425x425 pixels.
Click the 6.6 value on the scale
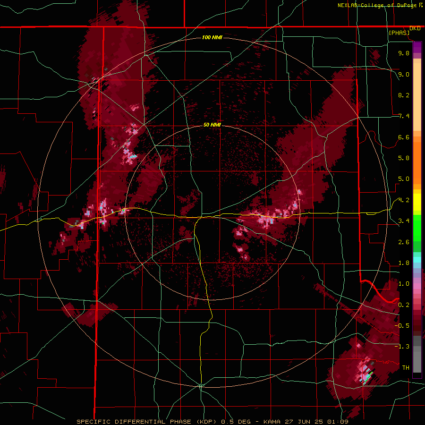click(404, 137)
